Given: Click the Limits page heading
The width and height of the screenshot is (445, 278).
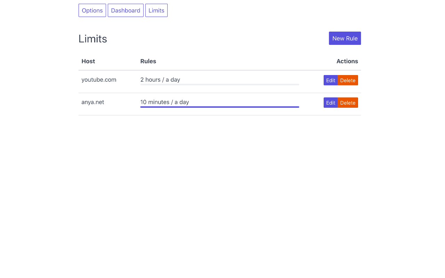Looking at the screenshot, I should (x=93, y=39).
